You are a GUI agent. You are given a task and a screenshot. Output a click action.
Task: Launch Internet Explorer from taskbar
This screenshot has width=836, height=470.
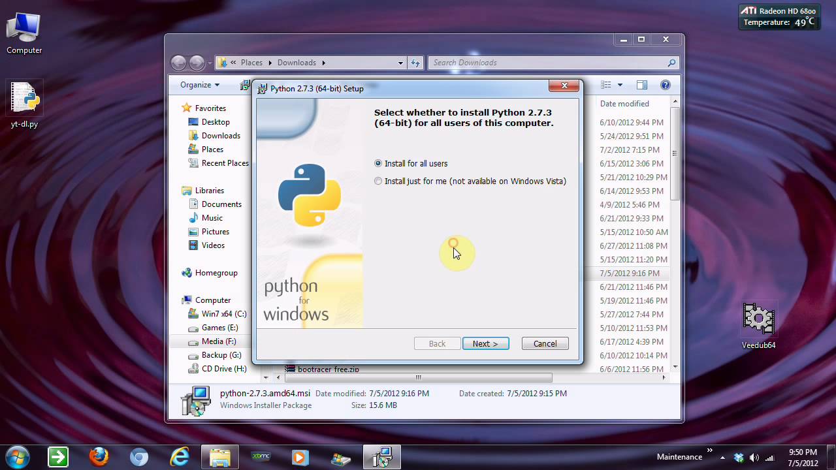point(180,456)
